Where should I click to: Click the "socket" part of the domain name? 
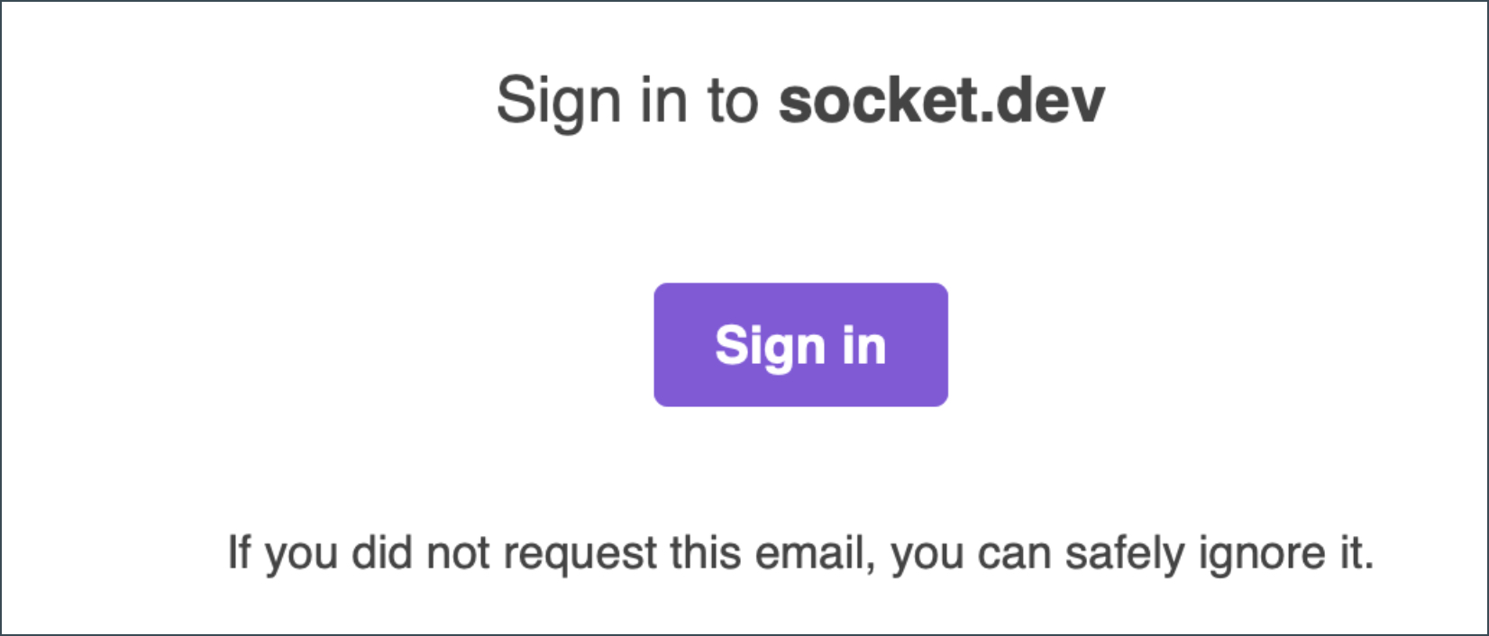tap(873, 100)
